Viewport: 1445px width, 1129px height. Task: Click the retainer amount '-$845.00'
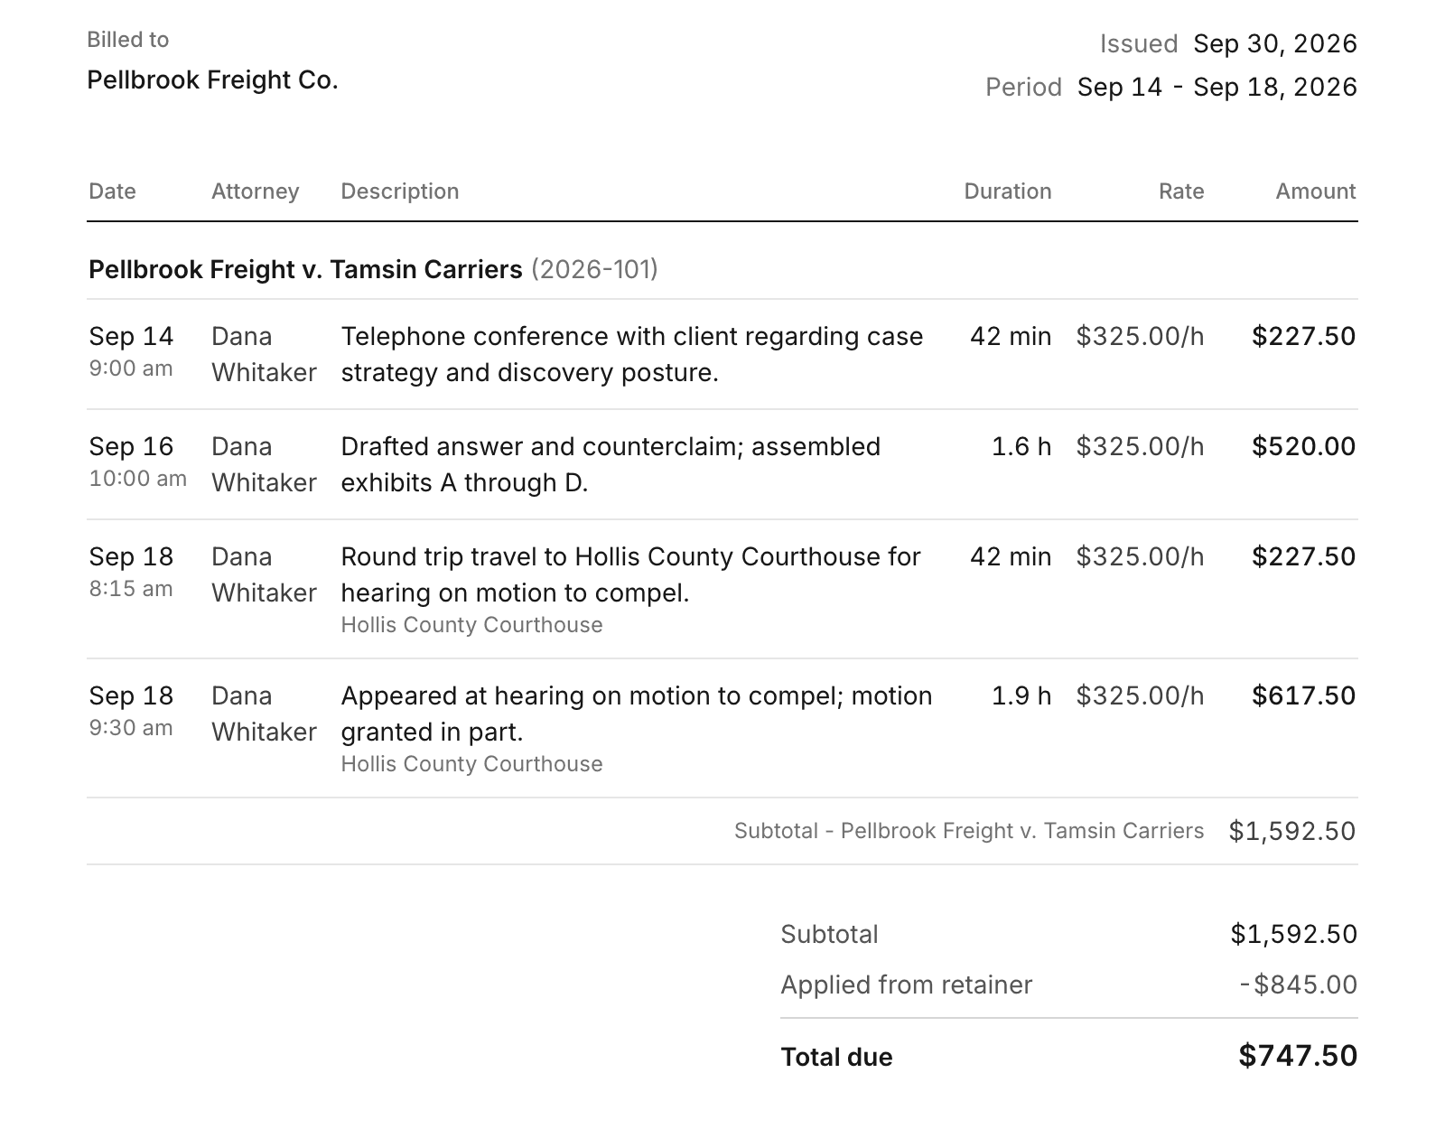[1298, 984]
